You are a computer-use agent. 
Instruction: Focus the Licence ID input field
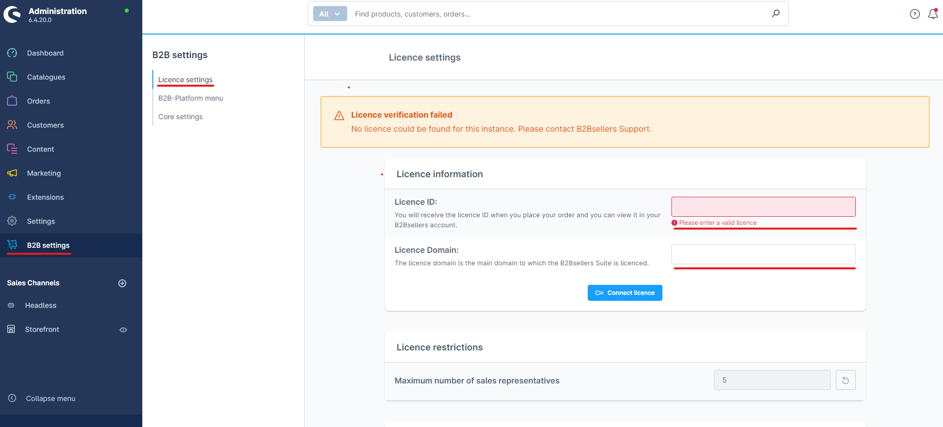click(763, 207)
